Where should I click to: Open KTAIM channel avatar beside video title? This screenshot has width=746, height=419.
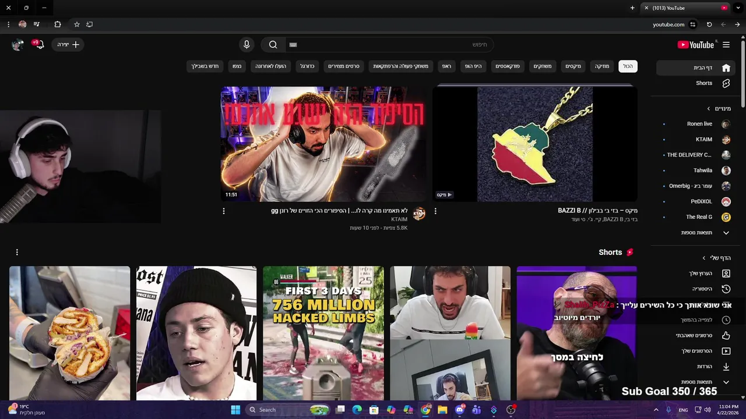(419, 214)
